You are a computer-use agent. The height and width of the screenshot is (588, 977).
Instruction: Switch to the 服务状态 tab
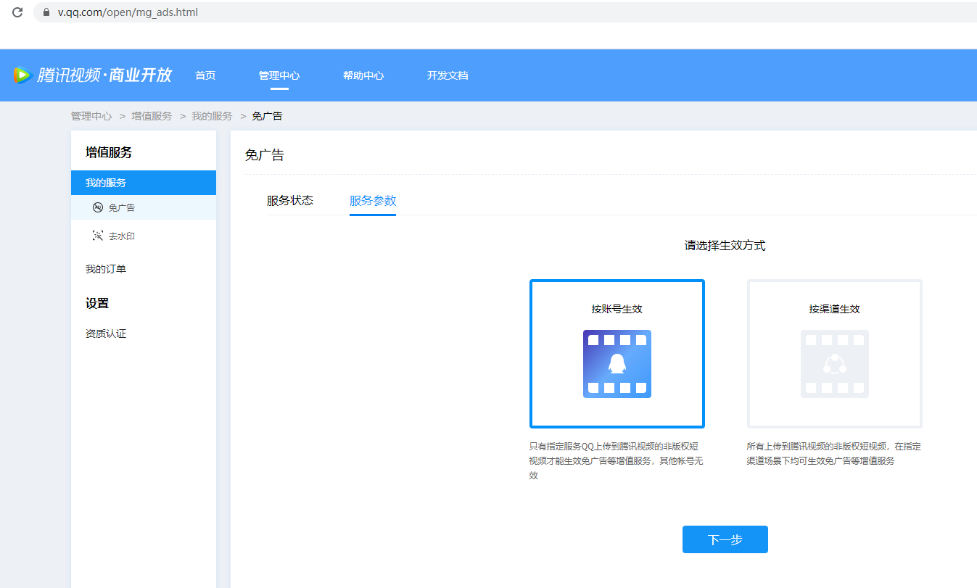click(x=290, y=201)
